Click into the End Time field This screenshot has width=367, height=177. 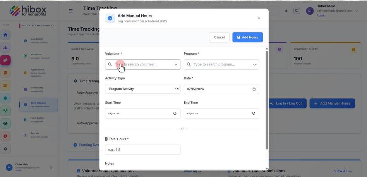[221, 113]
